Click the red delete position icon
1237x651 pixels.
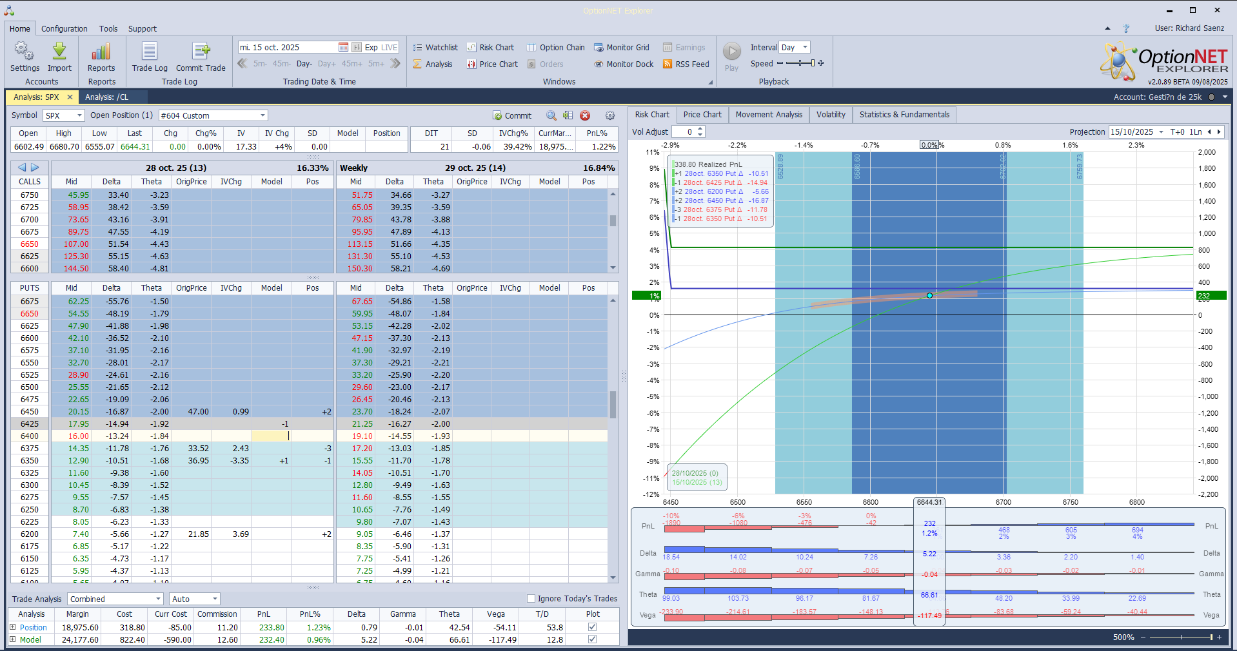585,115
